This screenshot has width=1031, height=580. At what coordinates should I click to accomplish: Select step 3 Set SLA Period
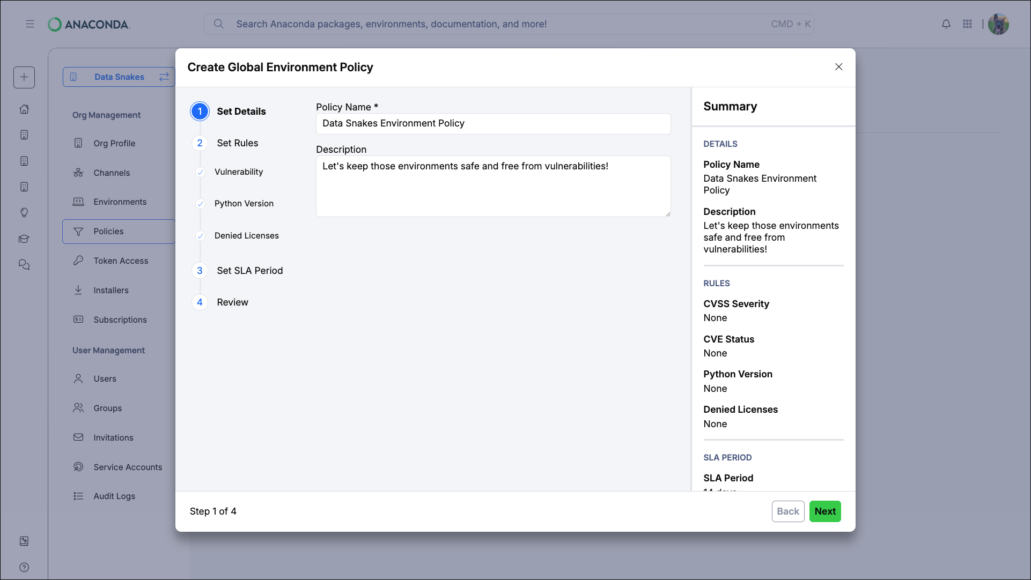click(237, 271)
